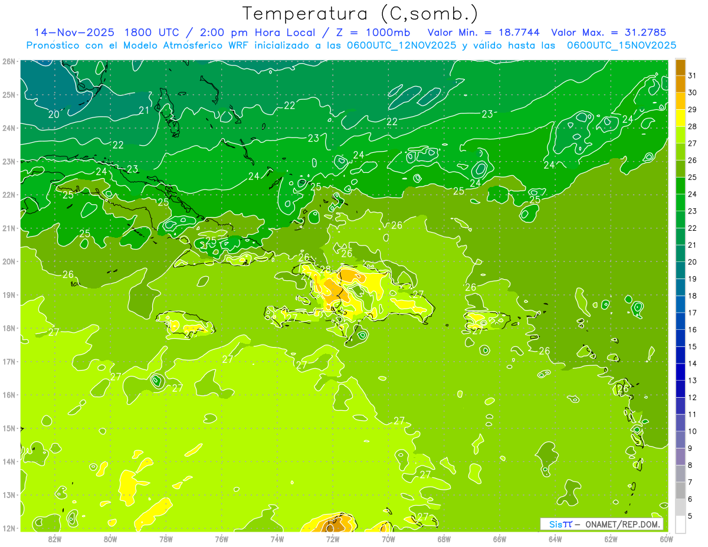This screenshot has width=708, height=547.
Task: Click the "SisTT - ONAMET/REP.DOM." credit box
Action: point(601,524)
